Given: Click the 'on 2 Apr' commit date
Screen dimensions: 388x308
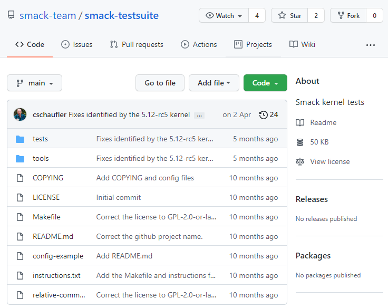Looking at the screenshot, I should 237,115.
